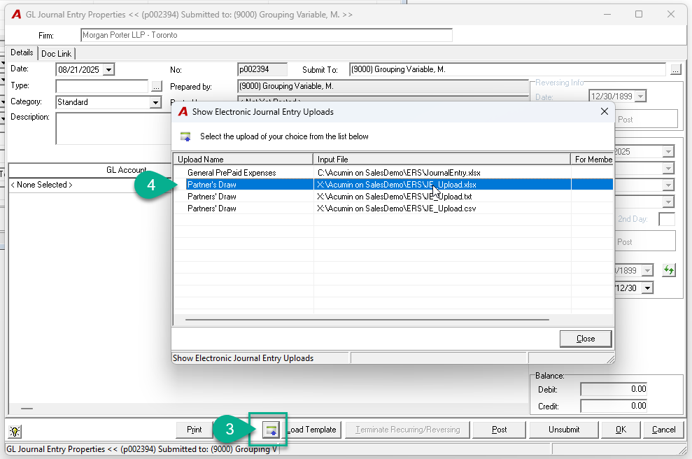Screen dimensions: 692x459
Task: Open the dropdown of the field ending in 2025
Action: point(669,152)
